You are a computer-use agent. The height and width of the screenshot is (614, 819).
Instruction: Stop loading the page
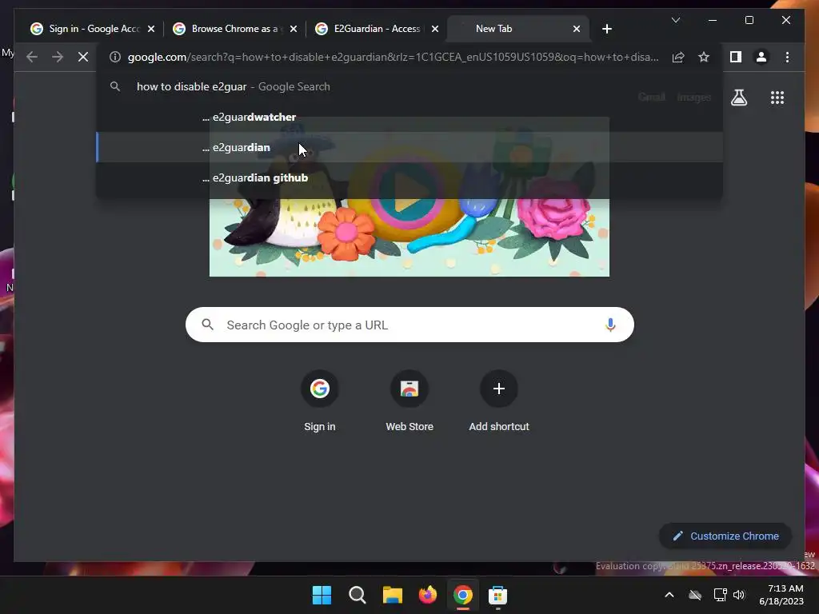coord(83,57)
